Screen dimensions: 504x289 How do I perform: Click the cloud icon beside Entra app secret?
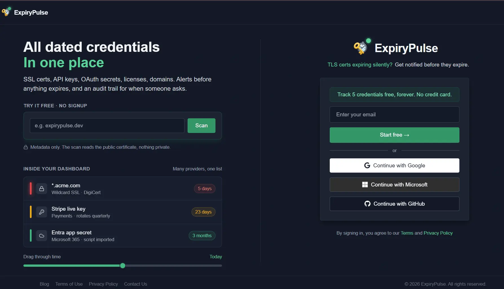42,236
